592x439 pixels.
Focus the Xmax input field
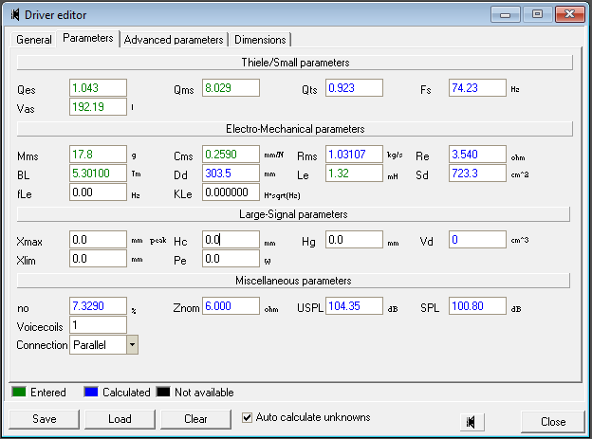point(98,240)
